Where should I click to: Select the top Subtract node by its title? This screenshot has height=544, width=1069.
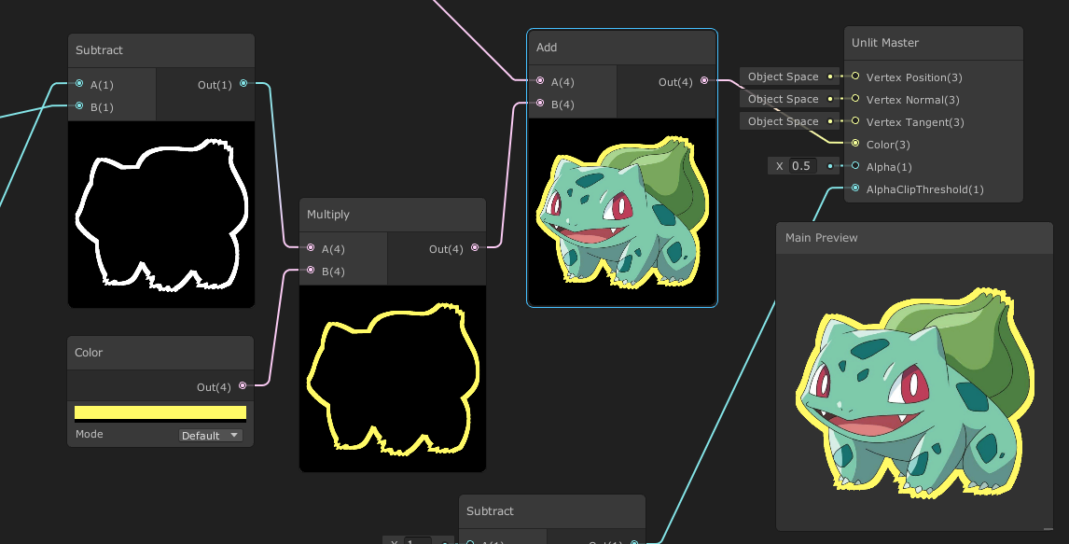coord(99,49)
